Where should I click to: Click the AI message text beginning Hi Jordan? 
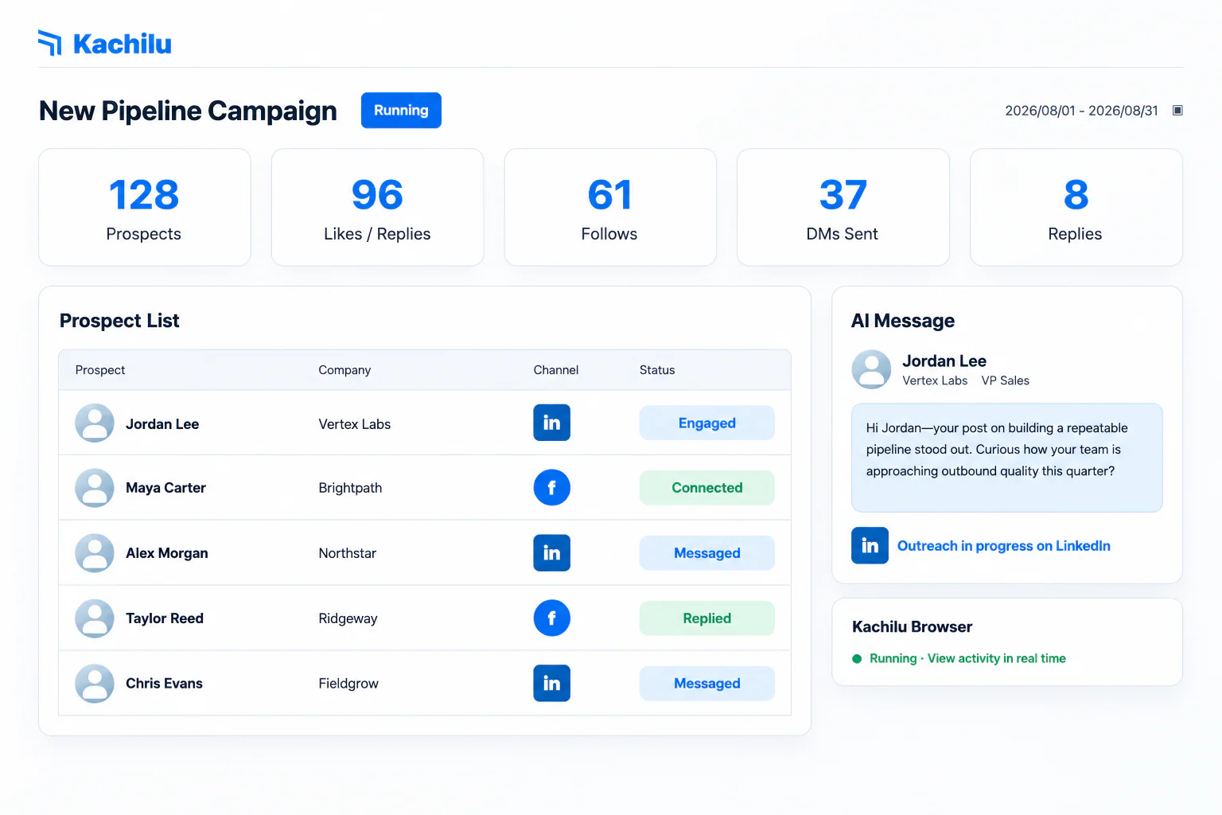[x=997, y=450]
